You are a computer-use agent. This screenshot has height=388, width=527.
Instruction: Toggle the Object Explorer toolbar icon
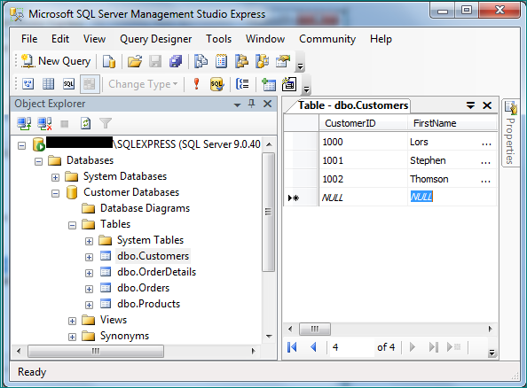point(241,61)
